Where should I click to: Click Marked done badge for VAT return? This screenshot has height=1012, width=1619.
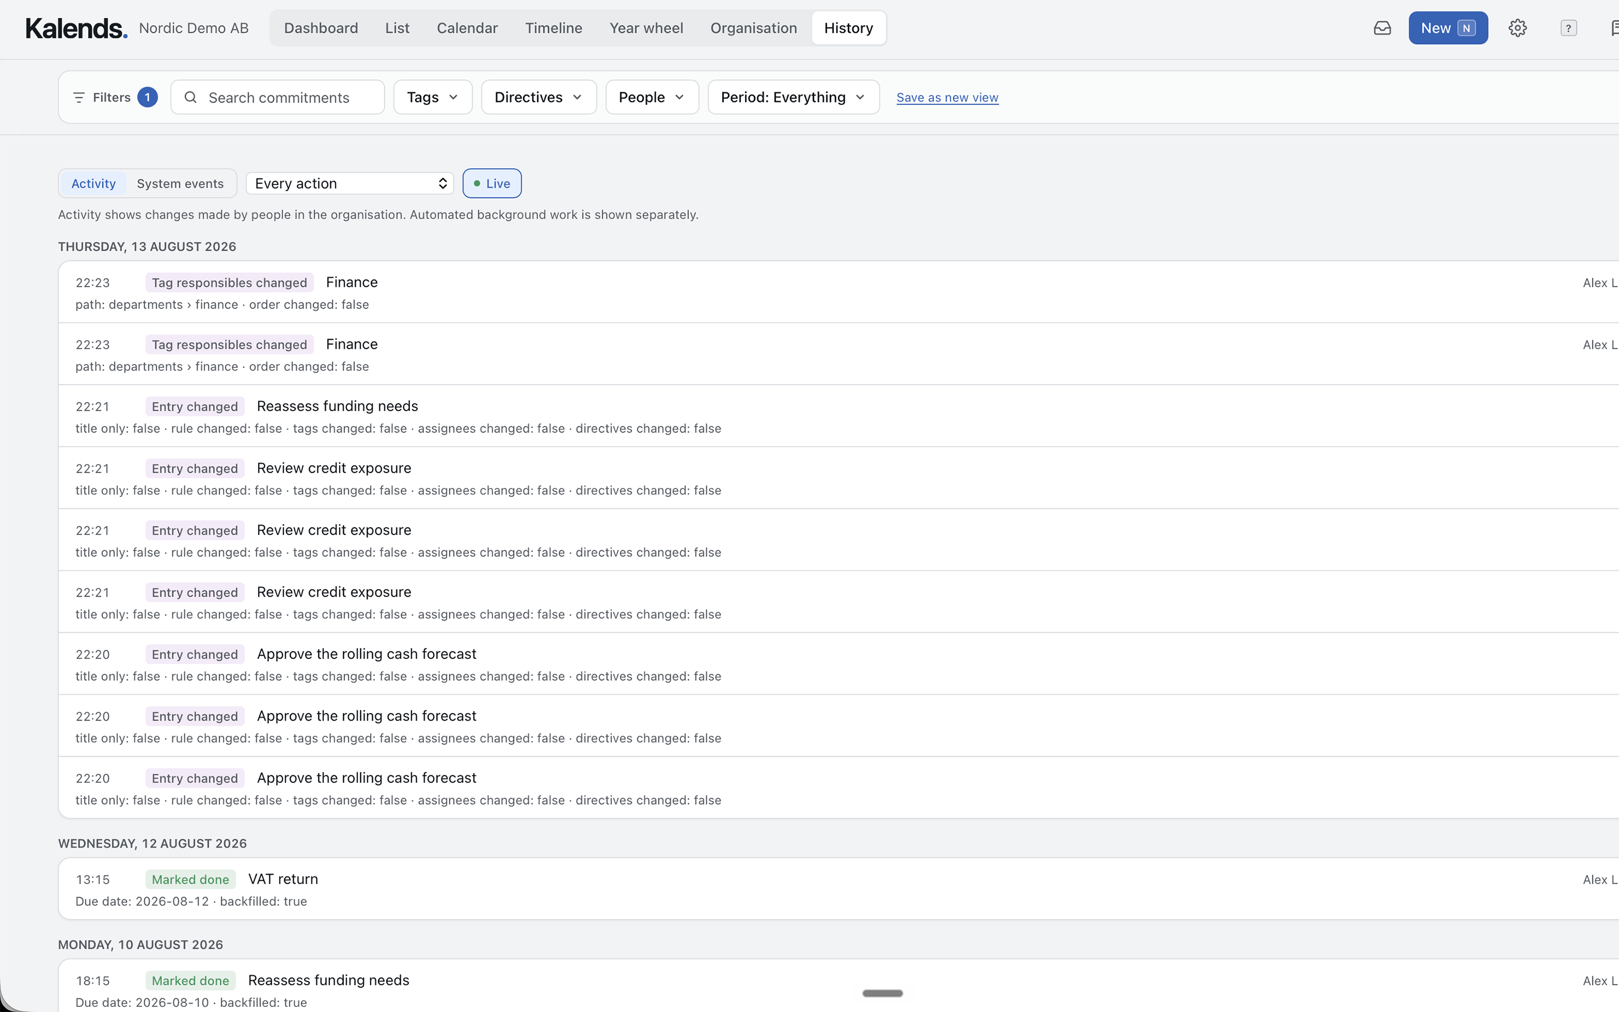click(x=190, y=880)
